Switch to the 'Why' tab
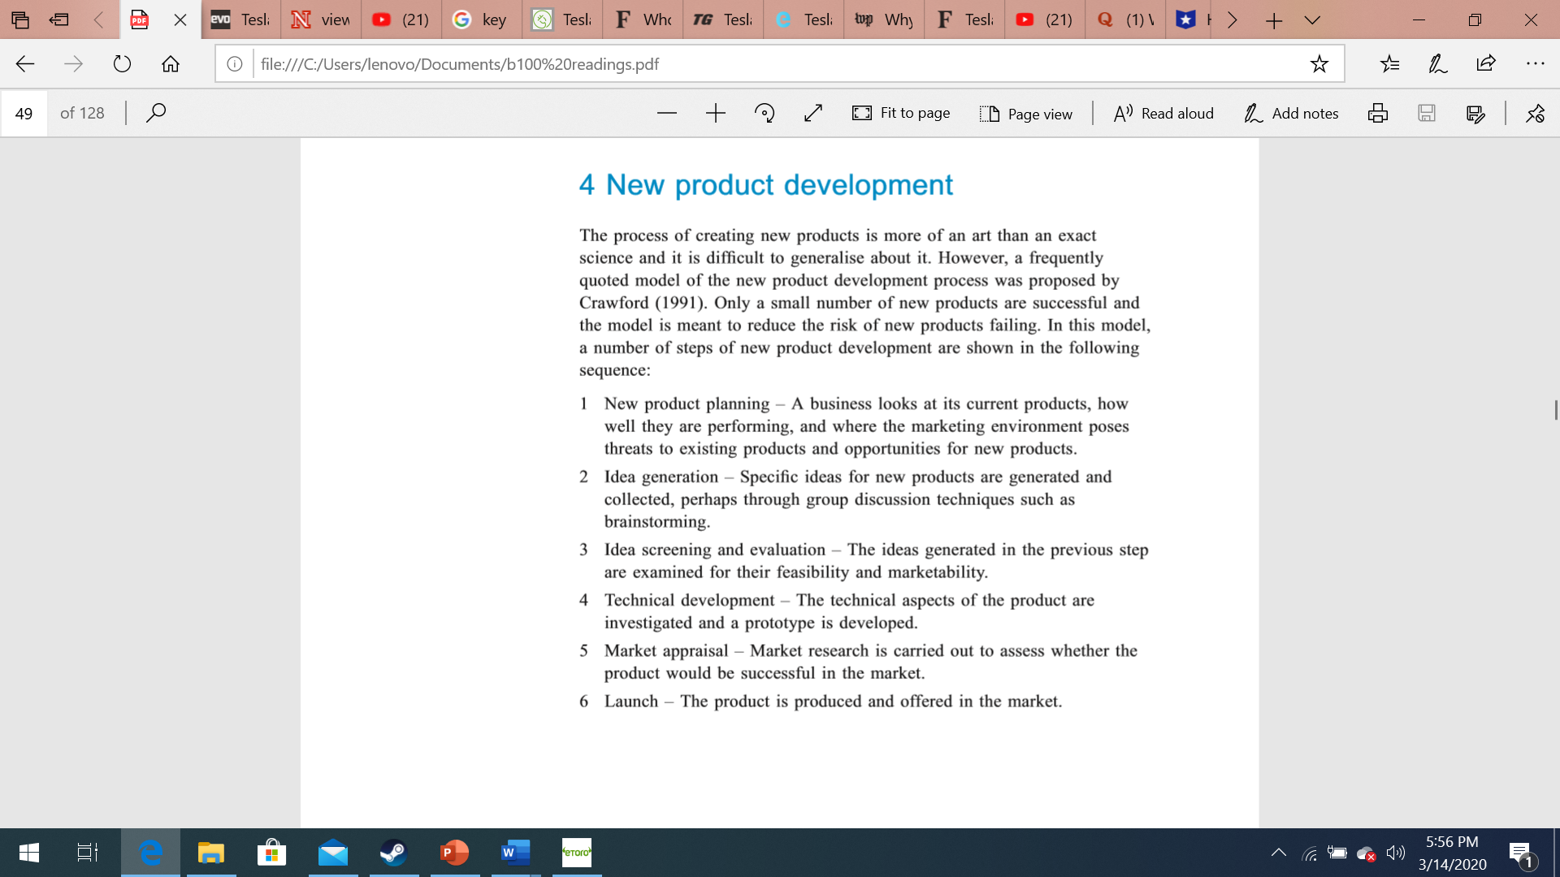Screen dimensions: 1560x877 coord(884,19)
